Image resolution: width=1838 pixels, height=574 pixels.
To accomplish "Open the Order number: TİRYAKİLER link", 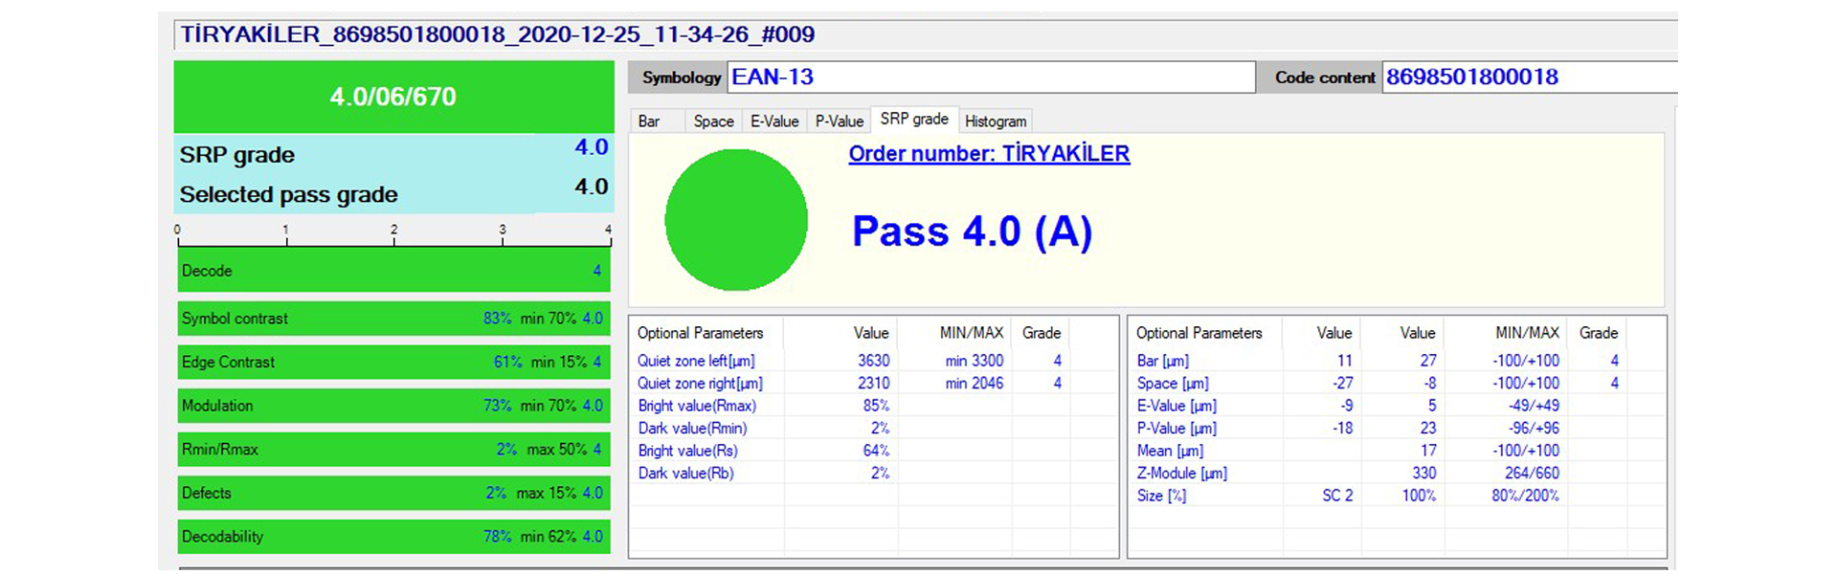I will (x=989, y=153).
